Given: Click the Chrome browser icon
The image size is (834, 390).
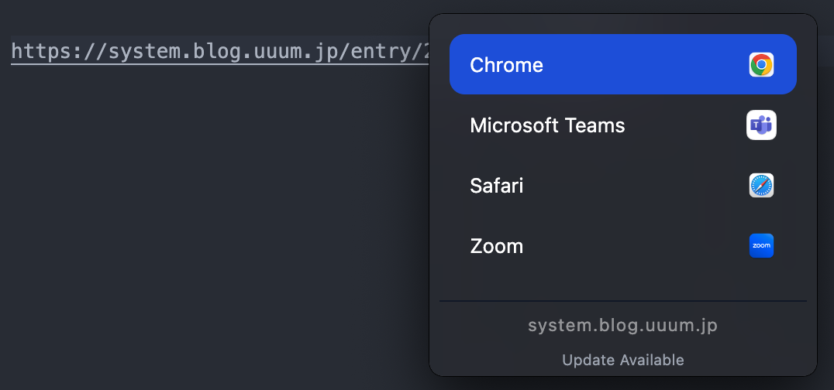Looking at the screenshot, I should [761, 64].
